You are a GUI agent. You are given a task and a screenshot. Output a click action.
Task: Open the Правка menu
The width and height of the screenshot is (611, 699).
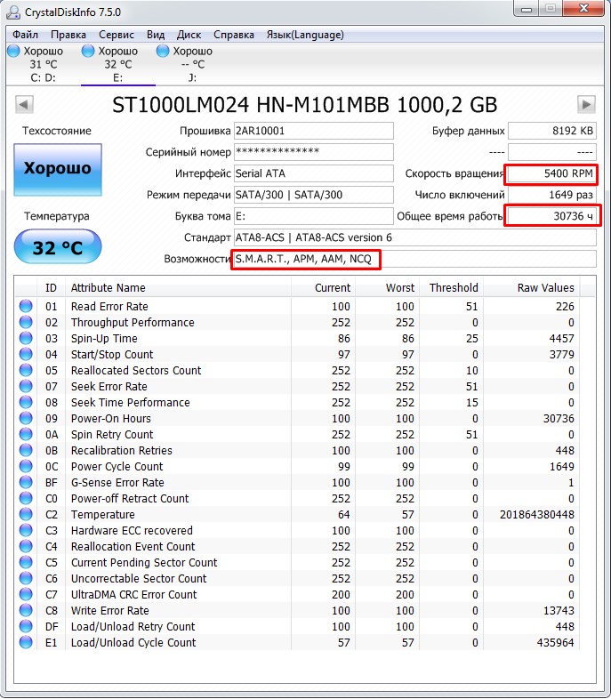coord(68,35)
